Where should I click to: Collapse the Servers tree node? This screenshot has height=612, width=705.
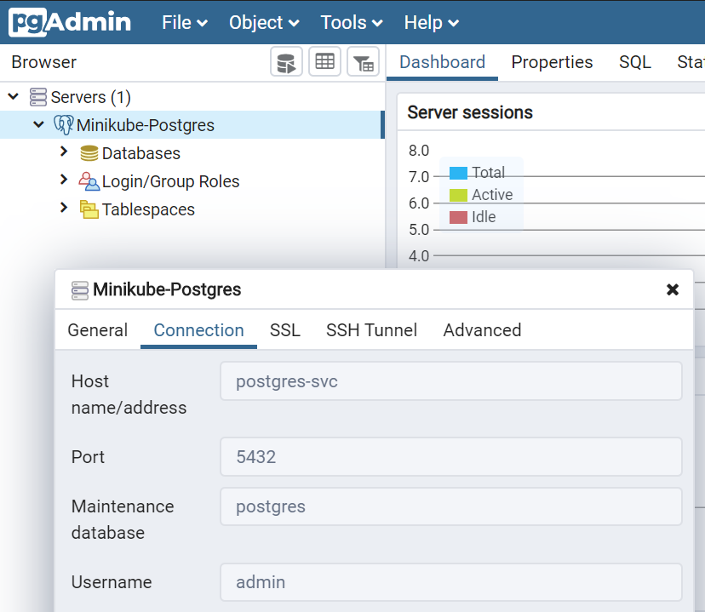(x=14, y=96)
